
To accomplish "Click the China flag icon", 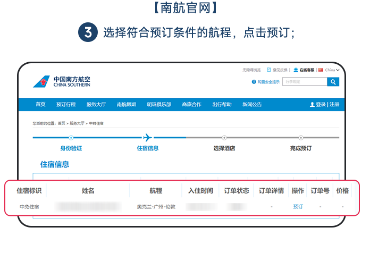I will point(321,70).
